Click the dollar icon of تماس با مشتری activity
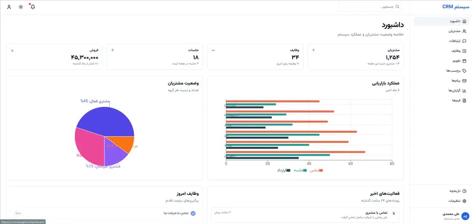 (x=394, y=213)
